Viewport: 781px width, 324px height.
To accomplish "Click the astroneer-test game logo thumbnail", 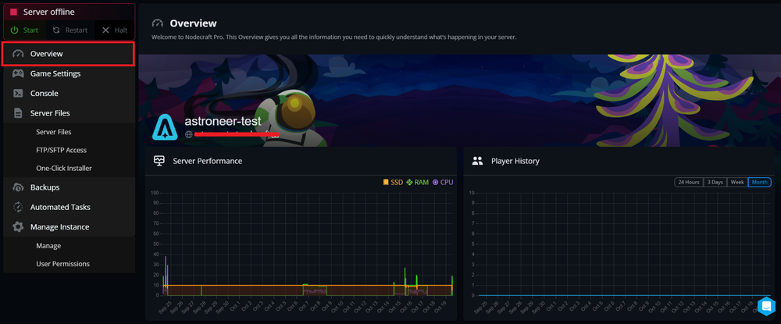I will pos(166,127).
